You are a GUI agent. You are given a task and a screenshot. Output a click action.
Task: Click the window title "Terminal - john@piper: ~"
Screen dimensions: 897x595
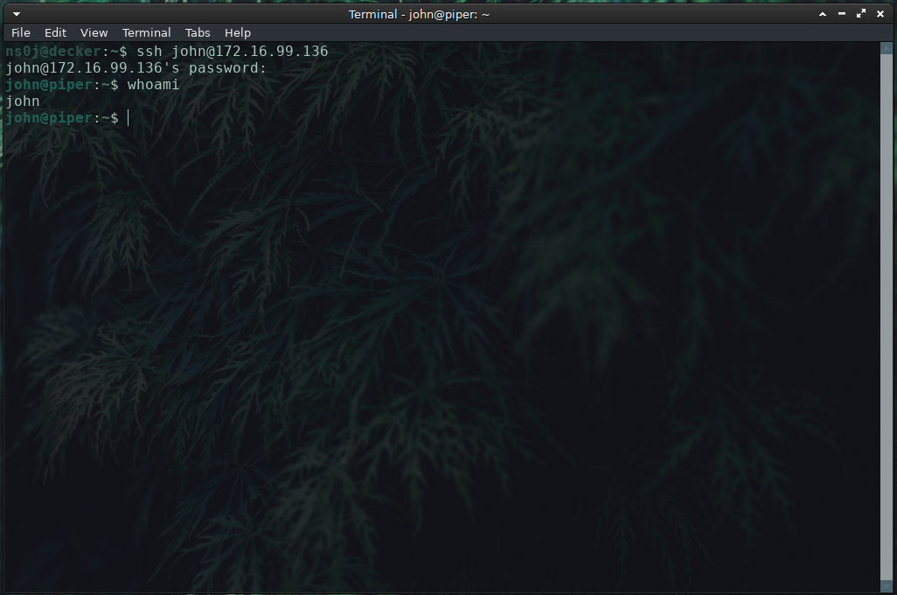coord(420,14)
